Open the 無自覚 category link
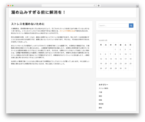 point(101,104)
